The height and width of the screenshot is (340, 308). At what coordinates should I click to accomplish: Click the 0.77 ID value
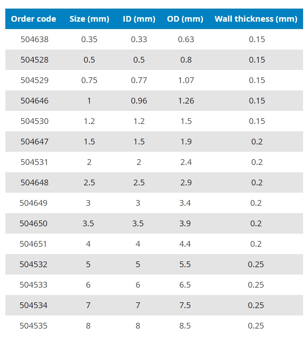(139, 80)
